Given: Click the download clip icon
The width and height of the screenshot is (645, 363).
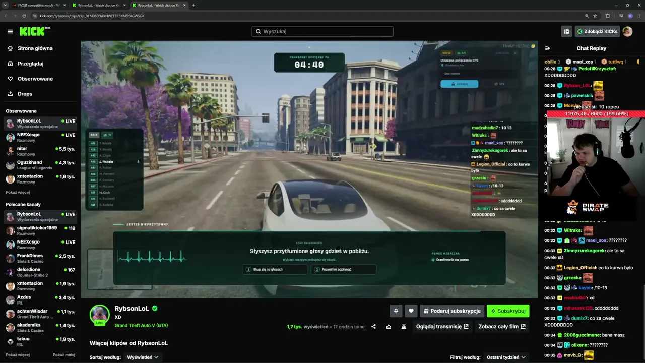Looking at the screenshot, I should click(389, 327).
